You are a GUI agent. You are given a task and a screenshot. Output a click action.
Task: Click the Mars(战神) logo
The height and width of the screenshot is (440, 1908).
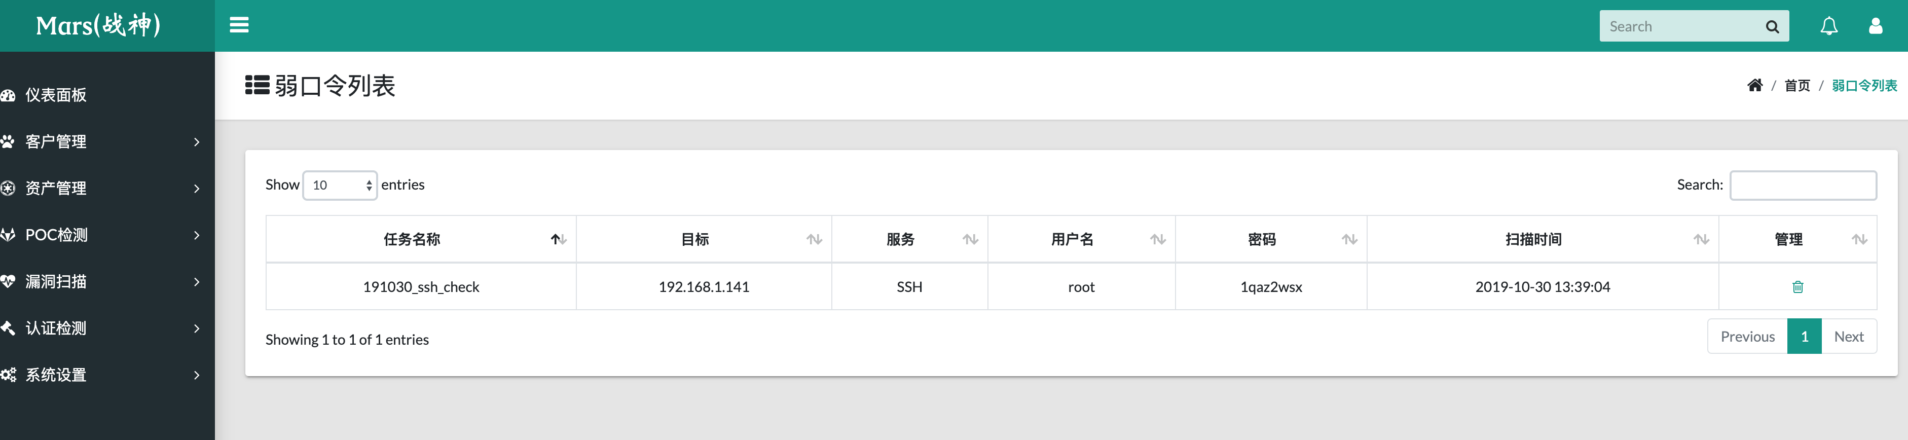98,25
